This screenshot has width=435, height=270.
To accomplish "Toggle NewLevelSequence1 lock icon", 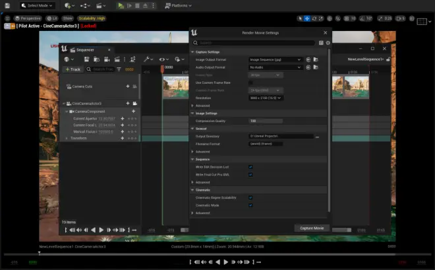I will pyautogui.click(x=388, y=59).
